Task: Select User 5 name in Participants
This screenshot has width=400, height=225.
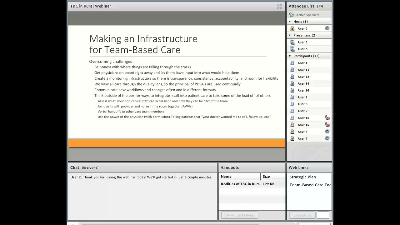Action: tap(302, 97)
